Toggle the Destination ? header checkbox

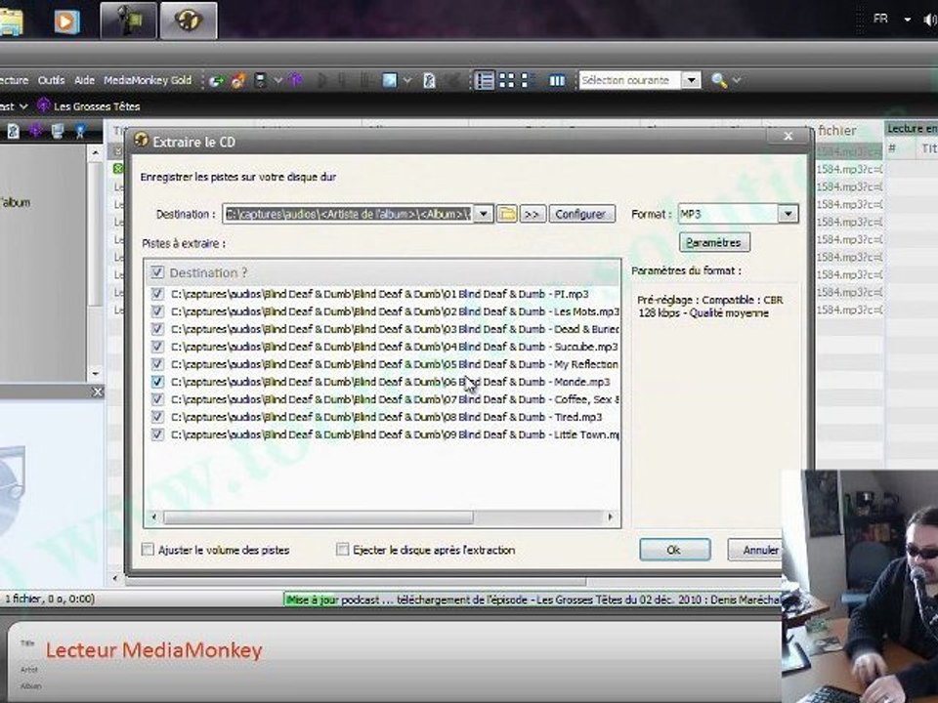point(157,272)
